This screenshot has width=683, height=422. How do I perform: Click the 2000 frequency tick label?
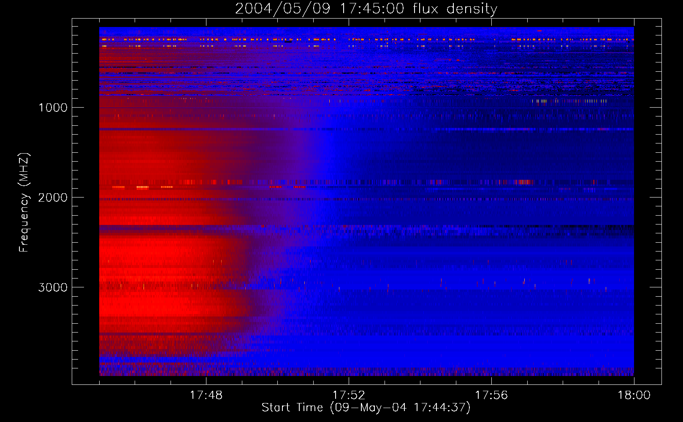pos(53,197)
